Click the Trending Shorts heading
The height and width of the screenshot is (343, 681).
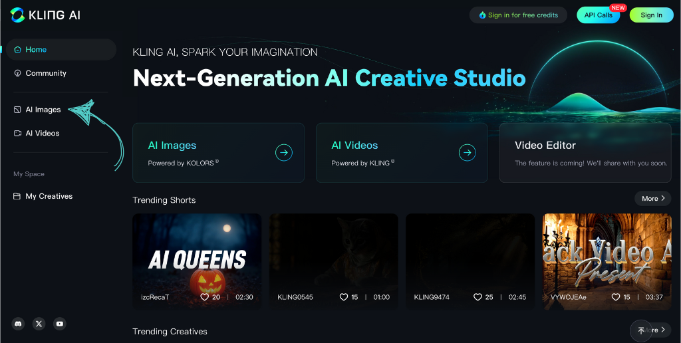[164, 200]
